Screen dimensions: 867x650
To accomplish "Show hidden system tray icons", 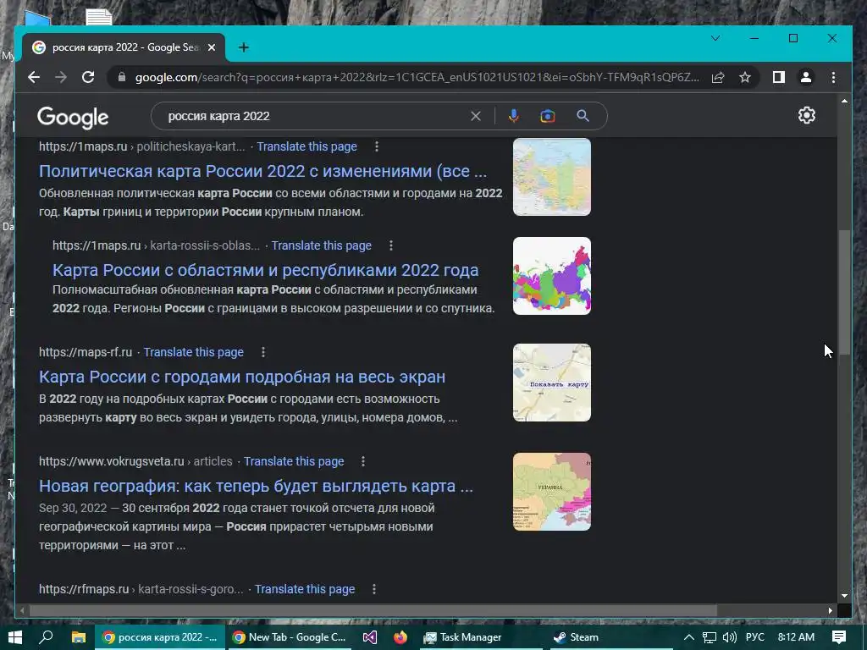I will pos(689,637).
